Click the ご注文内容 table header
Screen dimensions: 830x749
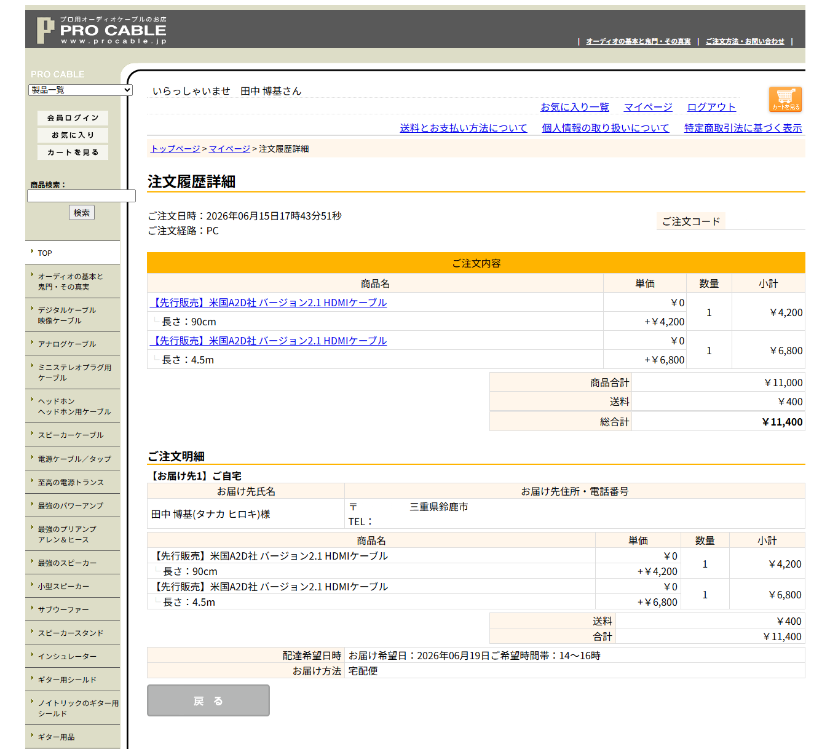(476, 263)
